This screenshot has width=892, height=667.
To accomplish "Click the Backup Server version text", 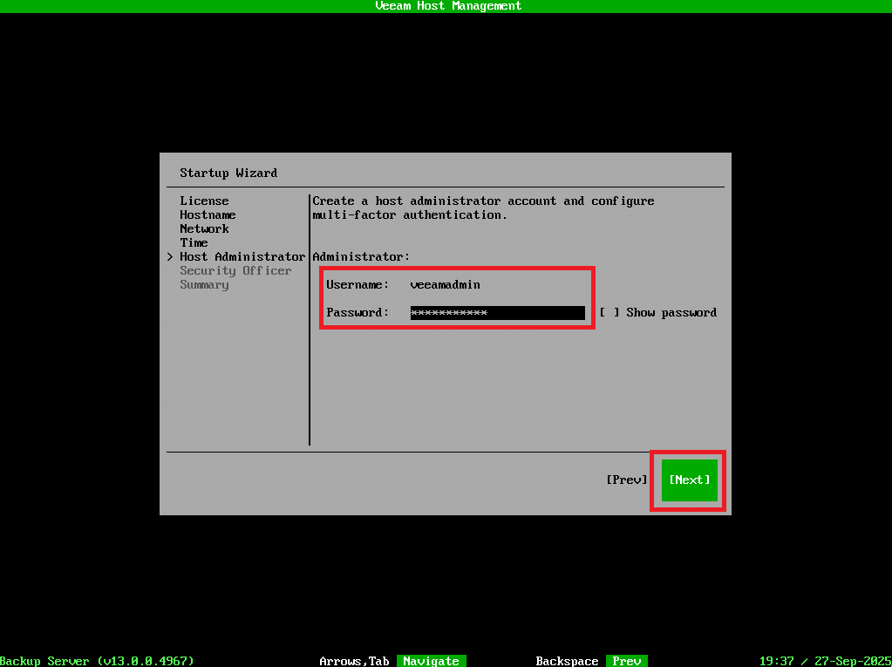I will coord(97,661).
